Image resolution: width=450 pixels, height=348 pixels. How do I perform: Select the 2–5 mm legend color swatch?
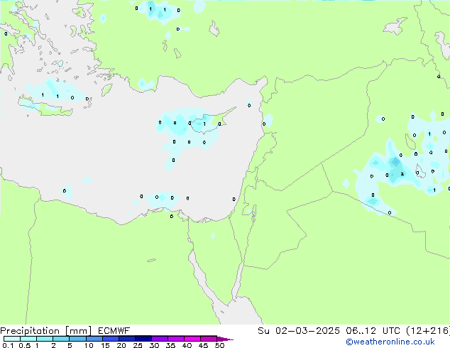(x=61, y=339)
